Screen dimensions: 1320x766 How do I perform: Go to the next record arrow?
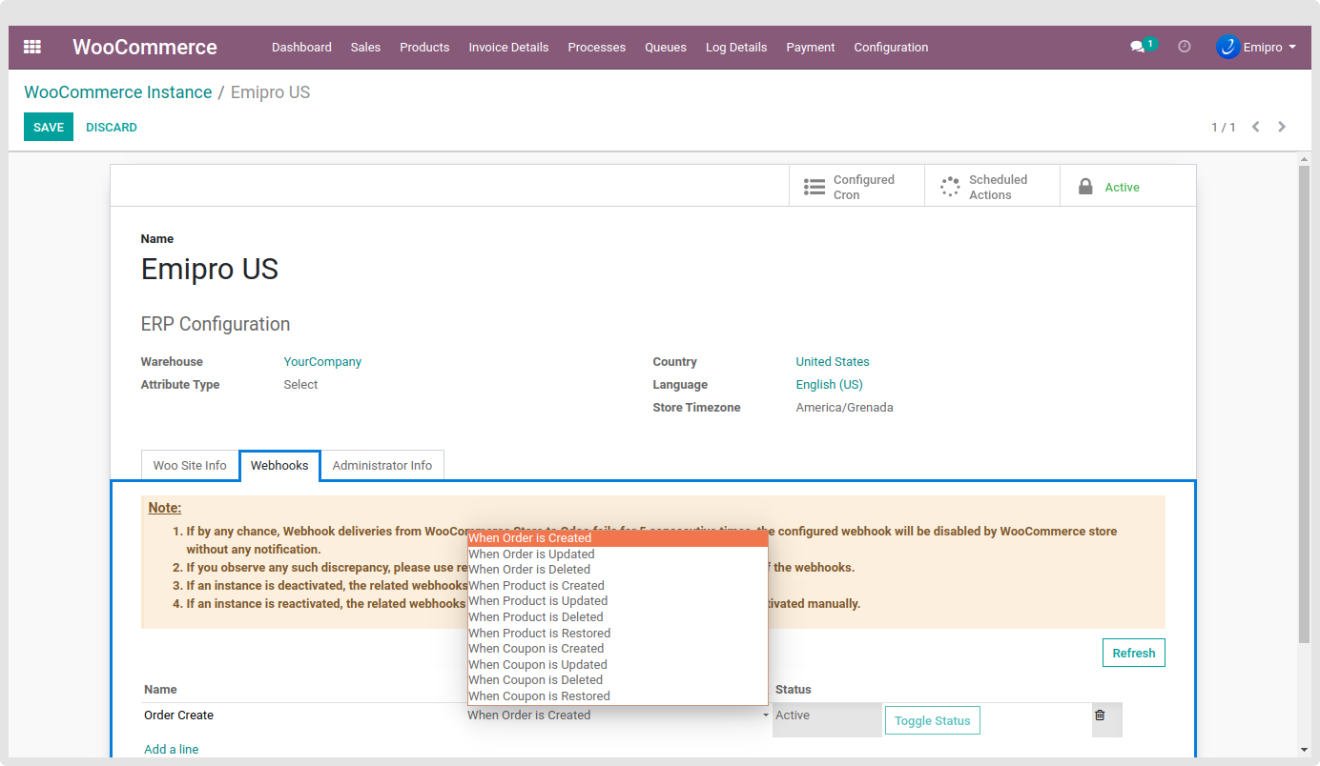tap(1282, 127)
